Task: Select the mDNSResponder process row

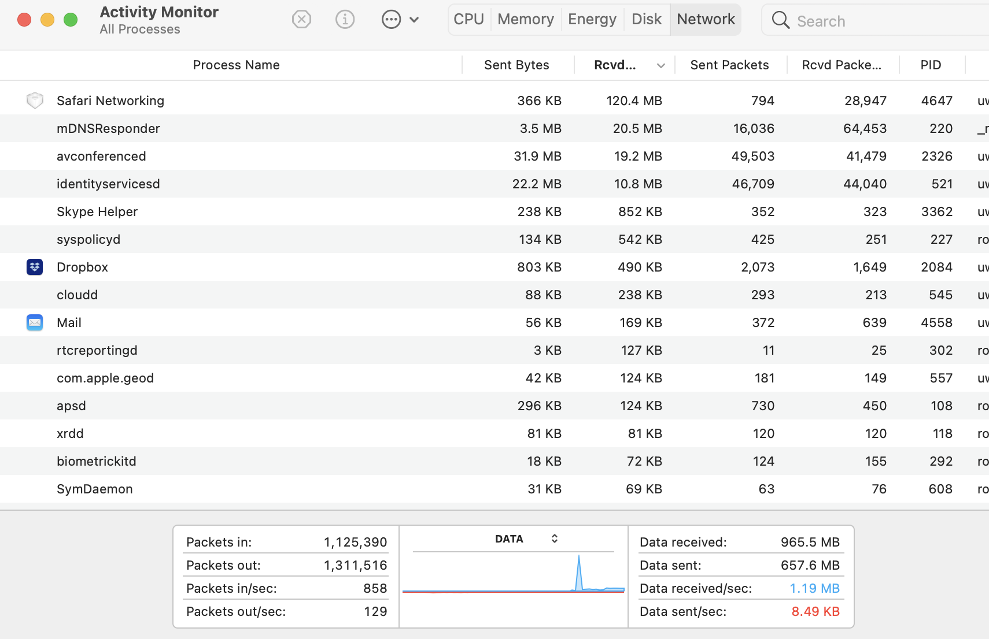Action: (108, 128)
